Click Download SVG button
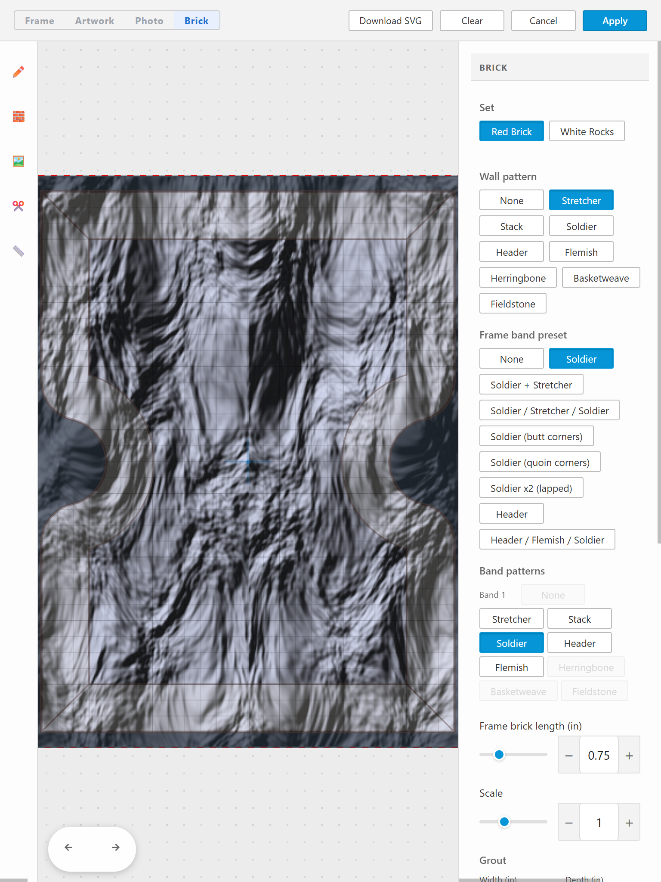The width and height of the screenshot is (661, 882). click(391, 21)
